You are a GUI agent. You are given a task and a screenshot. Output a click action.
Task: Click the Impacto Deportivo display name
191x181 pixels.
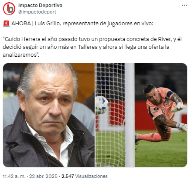pos(40,5)
